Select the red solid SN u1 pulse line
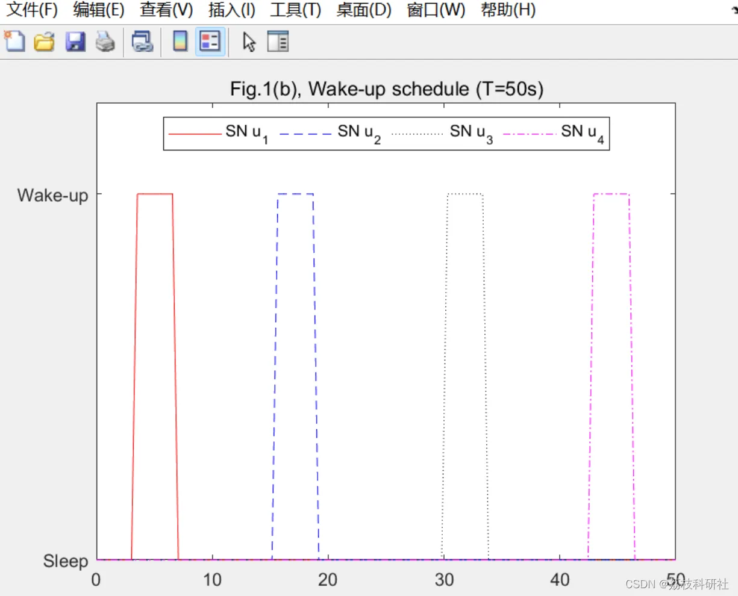738x596 pixels. click(x=155, y=194)
